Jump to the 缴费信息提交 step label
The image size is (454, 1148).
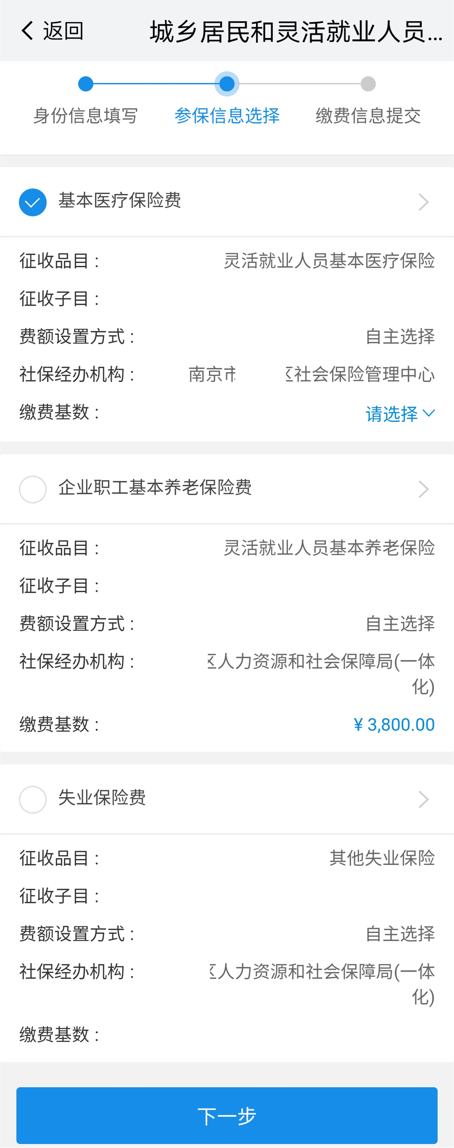[x=368, y=116]
